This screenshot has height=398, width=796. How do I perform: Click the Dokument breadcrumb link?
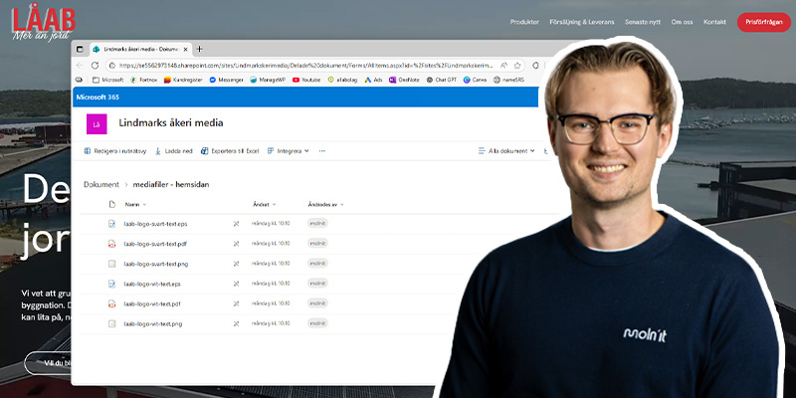point(101,184)
